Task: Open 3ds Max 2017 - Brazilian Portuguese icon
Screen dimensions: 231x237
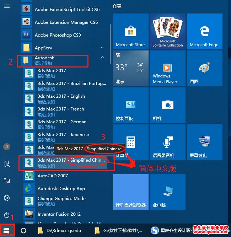Action: (29, 86)
